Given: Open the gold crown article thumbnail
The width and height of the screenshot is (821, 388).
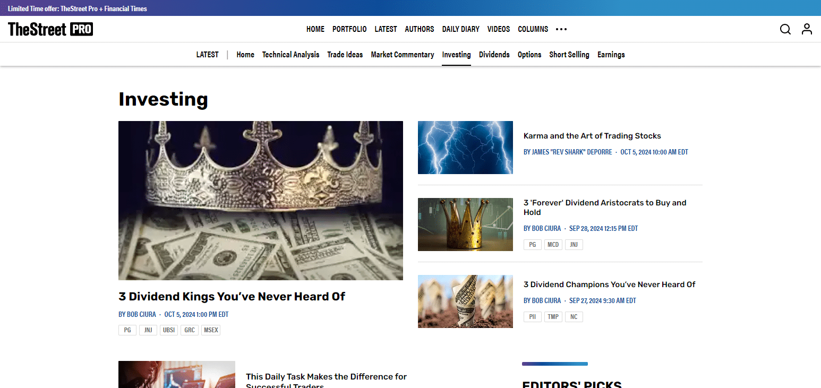Looking at the screenshot, I should pos(465,225).
